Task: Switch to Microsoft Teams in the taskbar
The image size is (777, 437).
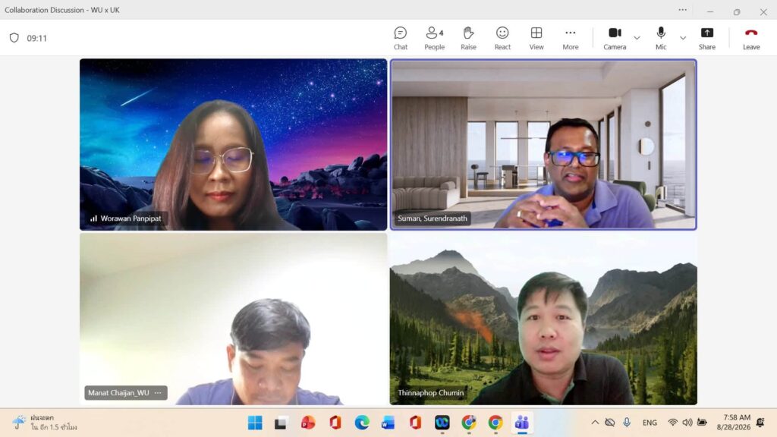Action: [522, 423]
